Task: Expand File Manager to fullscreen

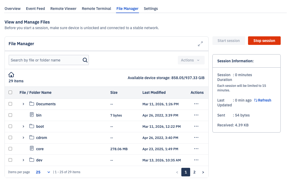Action: [200, 44]
